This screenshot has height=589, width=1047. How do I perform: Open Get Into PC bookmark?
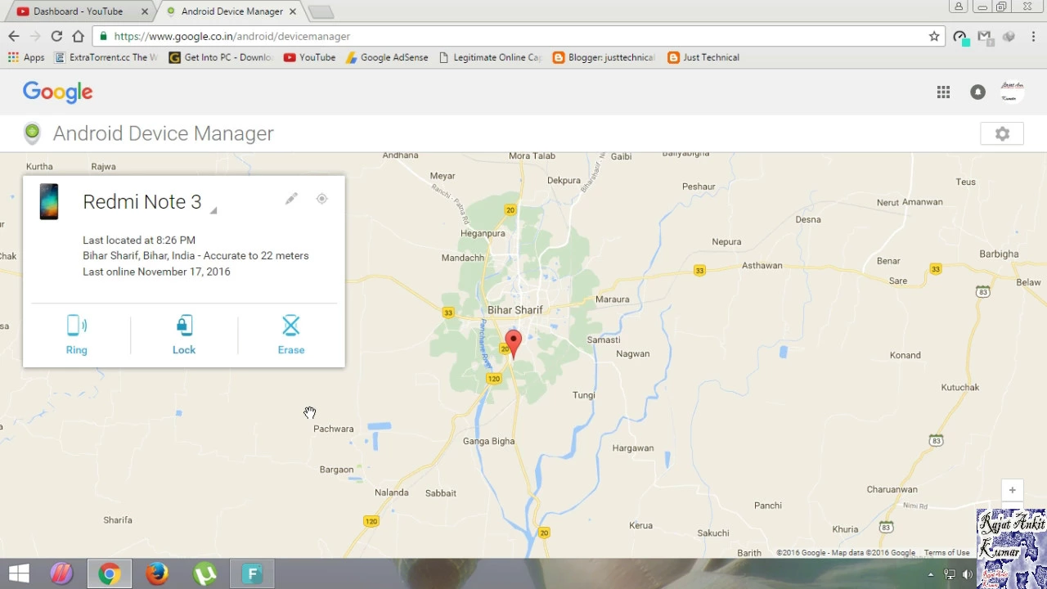[x=221, y=57]
